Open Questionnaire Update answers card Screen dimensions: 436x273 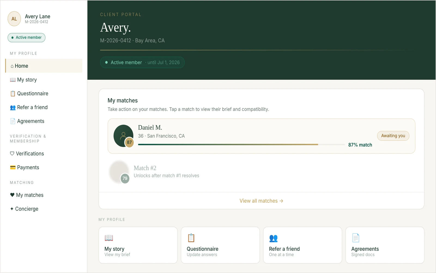(220, 245)
